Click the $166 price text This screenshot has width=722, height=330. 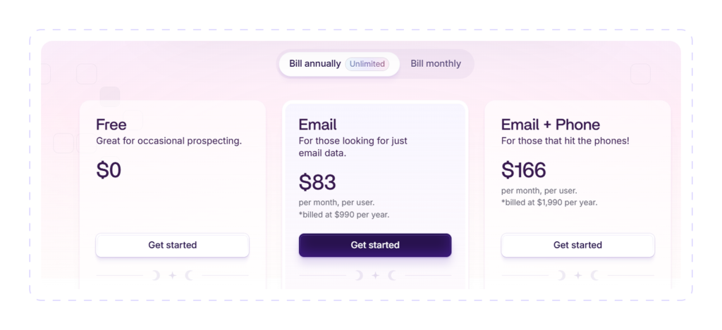click(524, 170)
